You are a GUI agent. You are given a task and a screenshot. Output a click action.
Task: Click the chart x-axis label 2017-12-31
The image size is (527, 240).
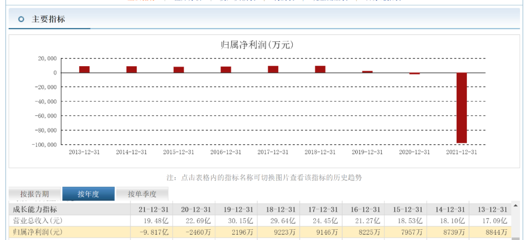tap(273, 152)
